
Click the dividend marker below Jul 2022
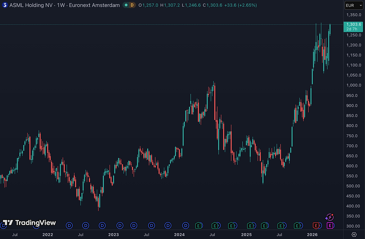pyautogui.click(x=86, y=226)
